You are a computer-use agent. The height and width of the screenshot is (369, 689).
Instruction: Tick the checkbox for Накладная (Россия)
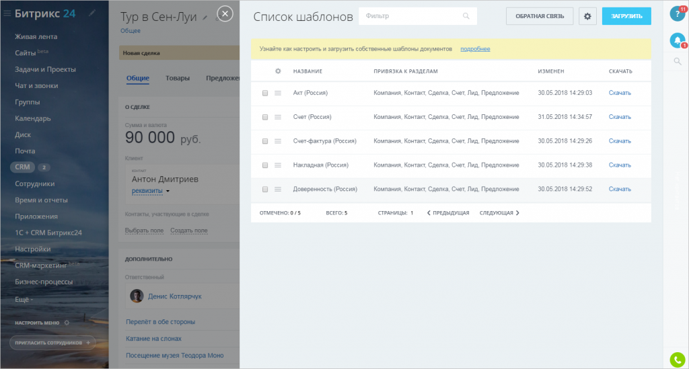pyautogui.click(x=265, y=165)
